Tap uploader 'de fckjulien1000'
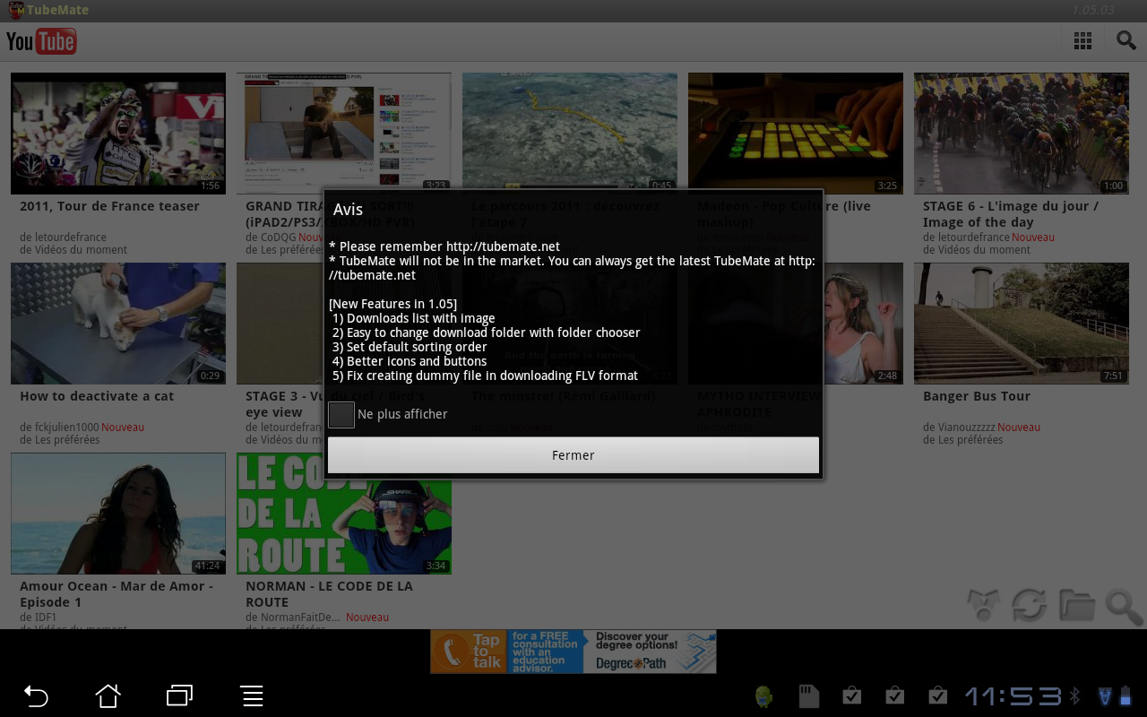1147x717 pixels. point(59,428)
